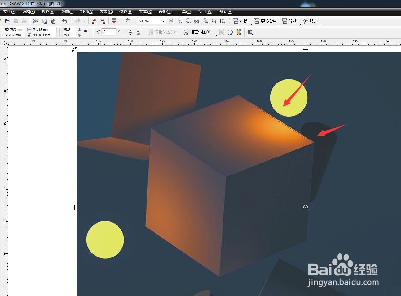Image resolution: width=401 pixels, height=296 pixels.
Task: Open the application launcher icon
Action: coord(114,21)
